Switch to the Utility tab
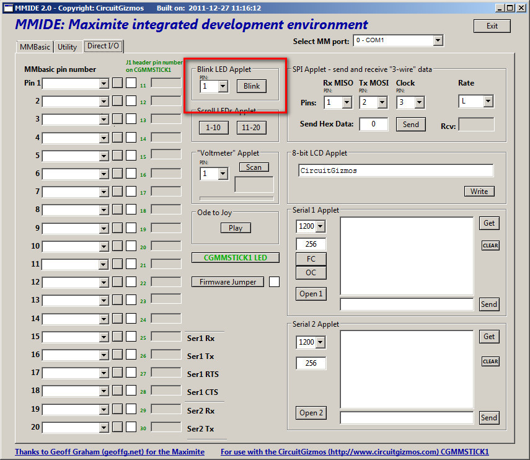This screenshot has width=530, height=460. 66,46
